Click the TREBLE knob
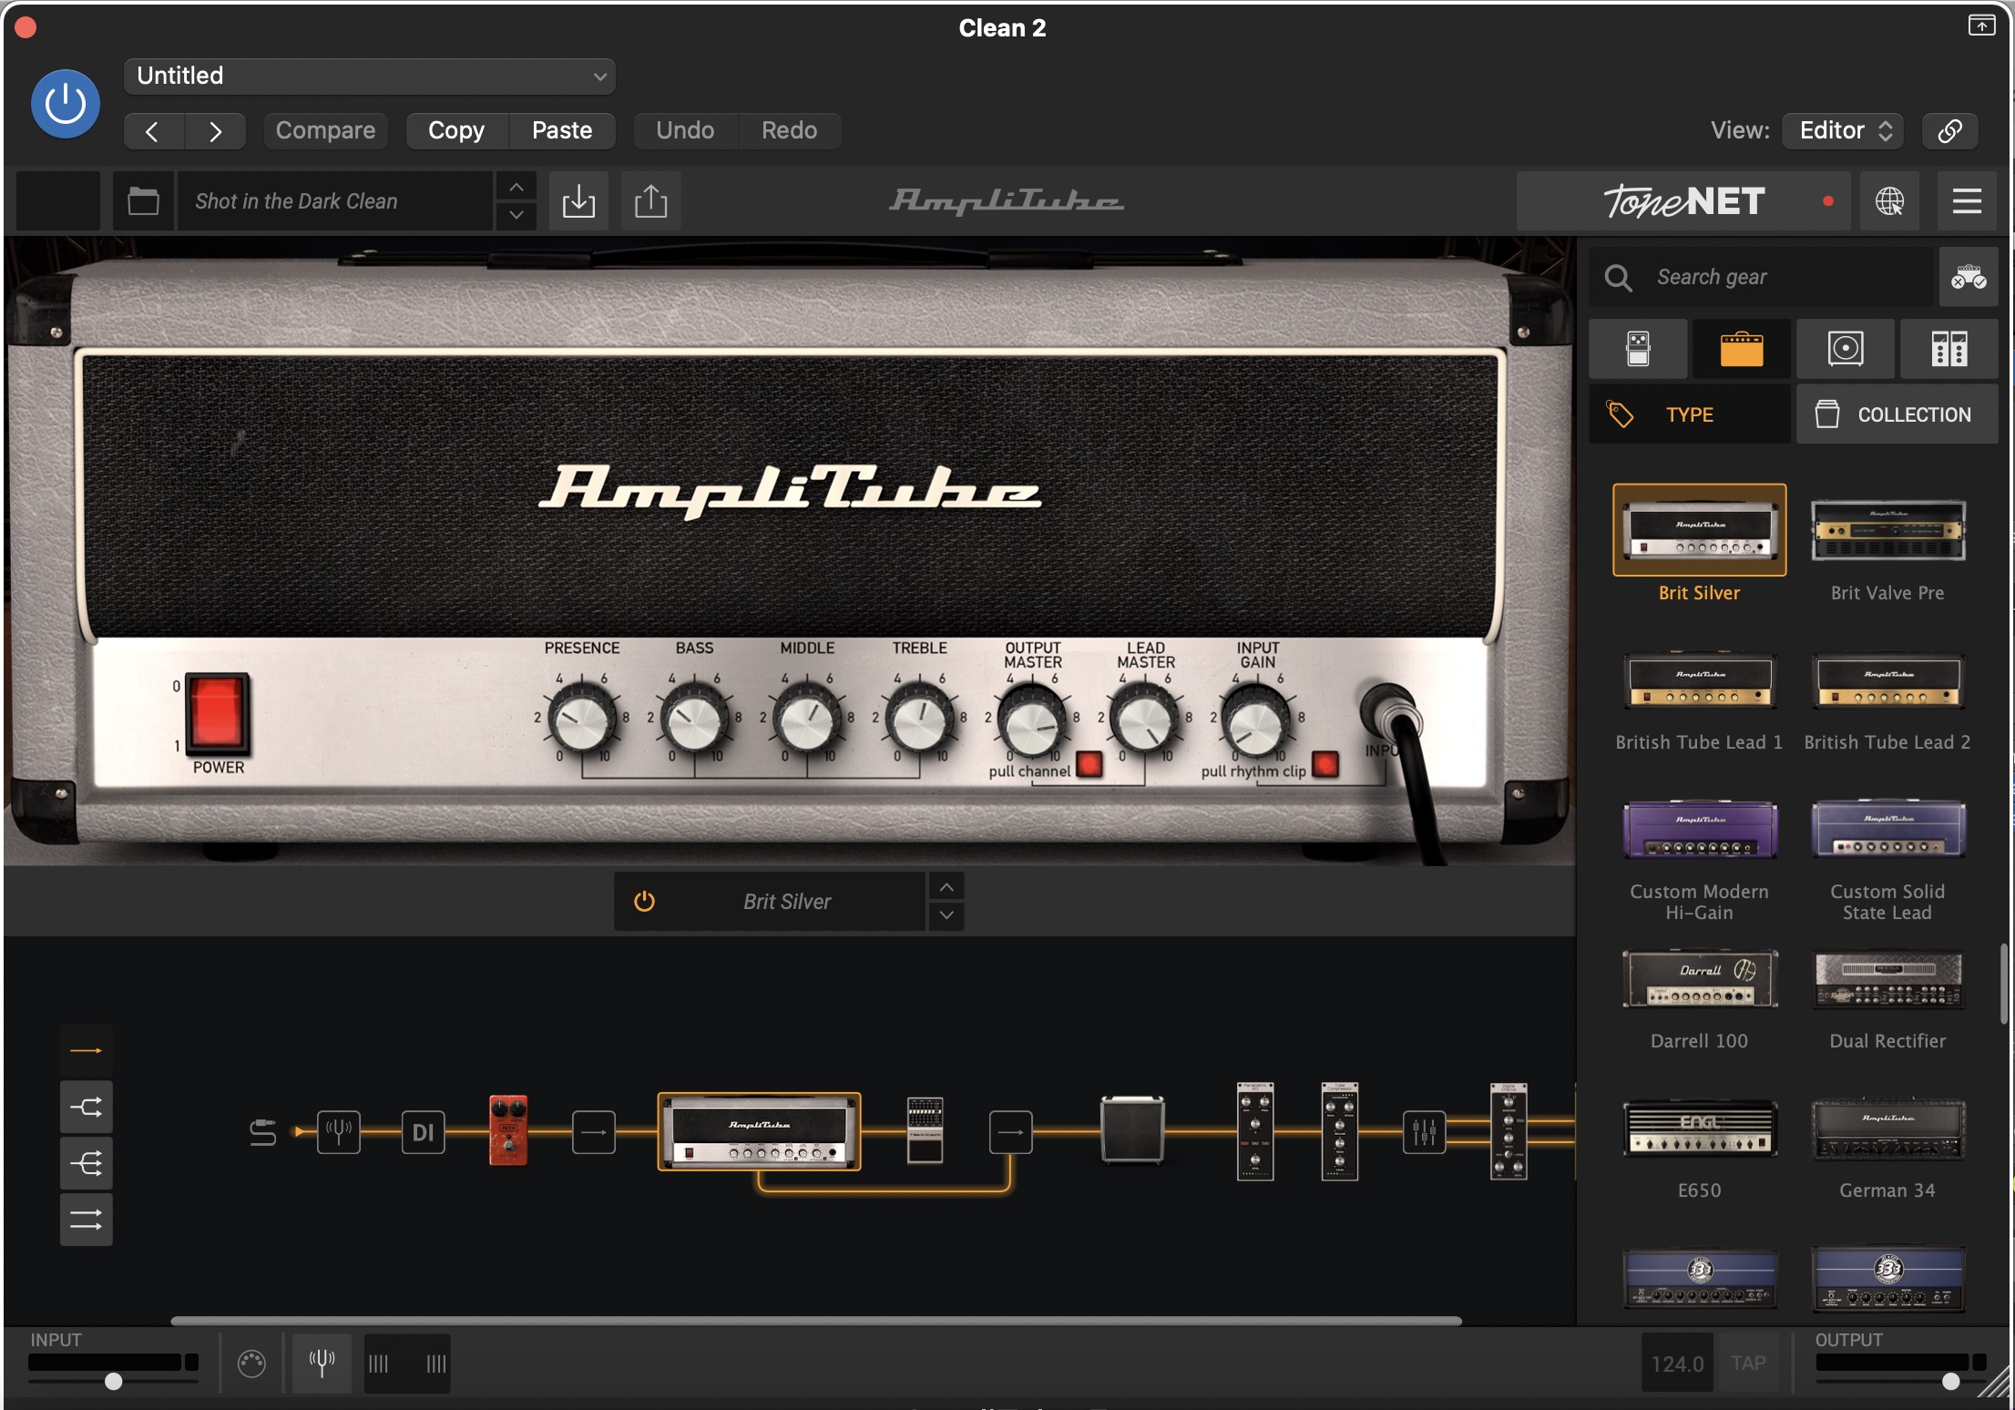 click(919, 720)
